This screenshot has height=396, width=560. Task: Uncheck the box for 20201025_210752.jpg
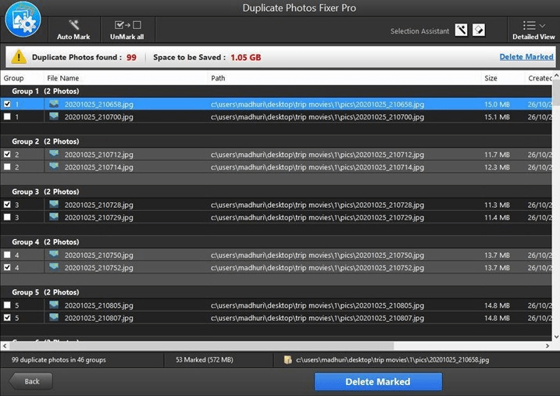pyautogui.click(x=7, y=267)
